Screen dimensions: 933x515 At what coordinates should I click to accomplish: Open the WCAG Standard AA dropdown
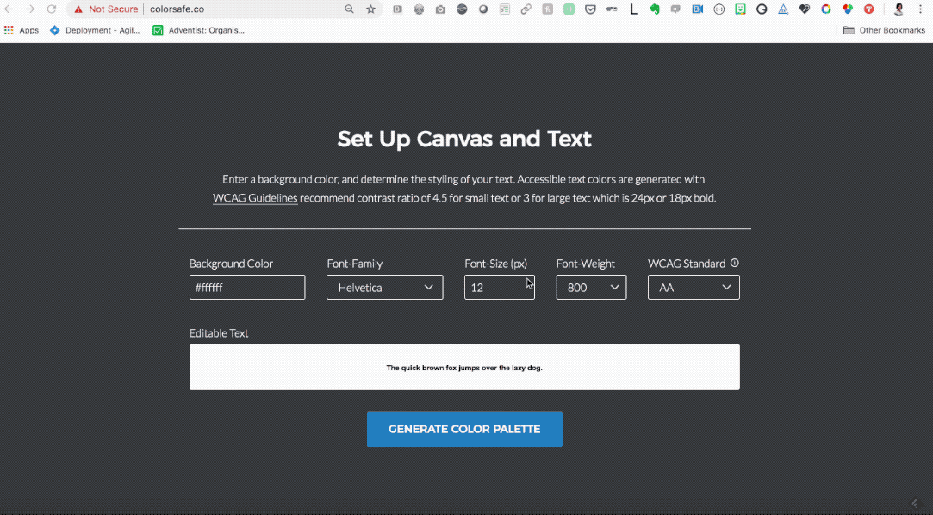[694, 288]
